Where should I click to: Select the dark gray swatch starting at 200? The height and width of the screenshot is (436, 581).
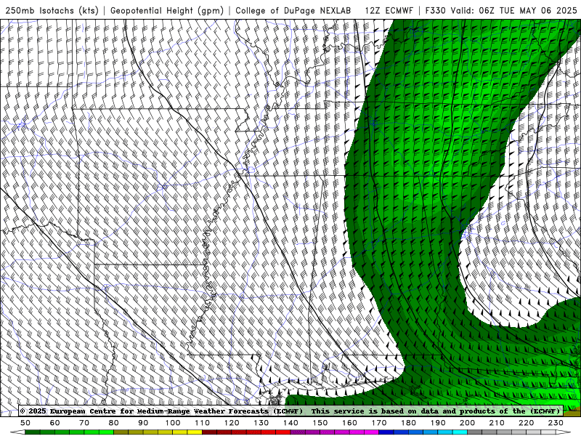click(475, 432)
